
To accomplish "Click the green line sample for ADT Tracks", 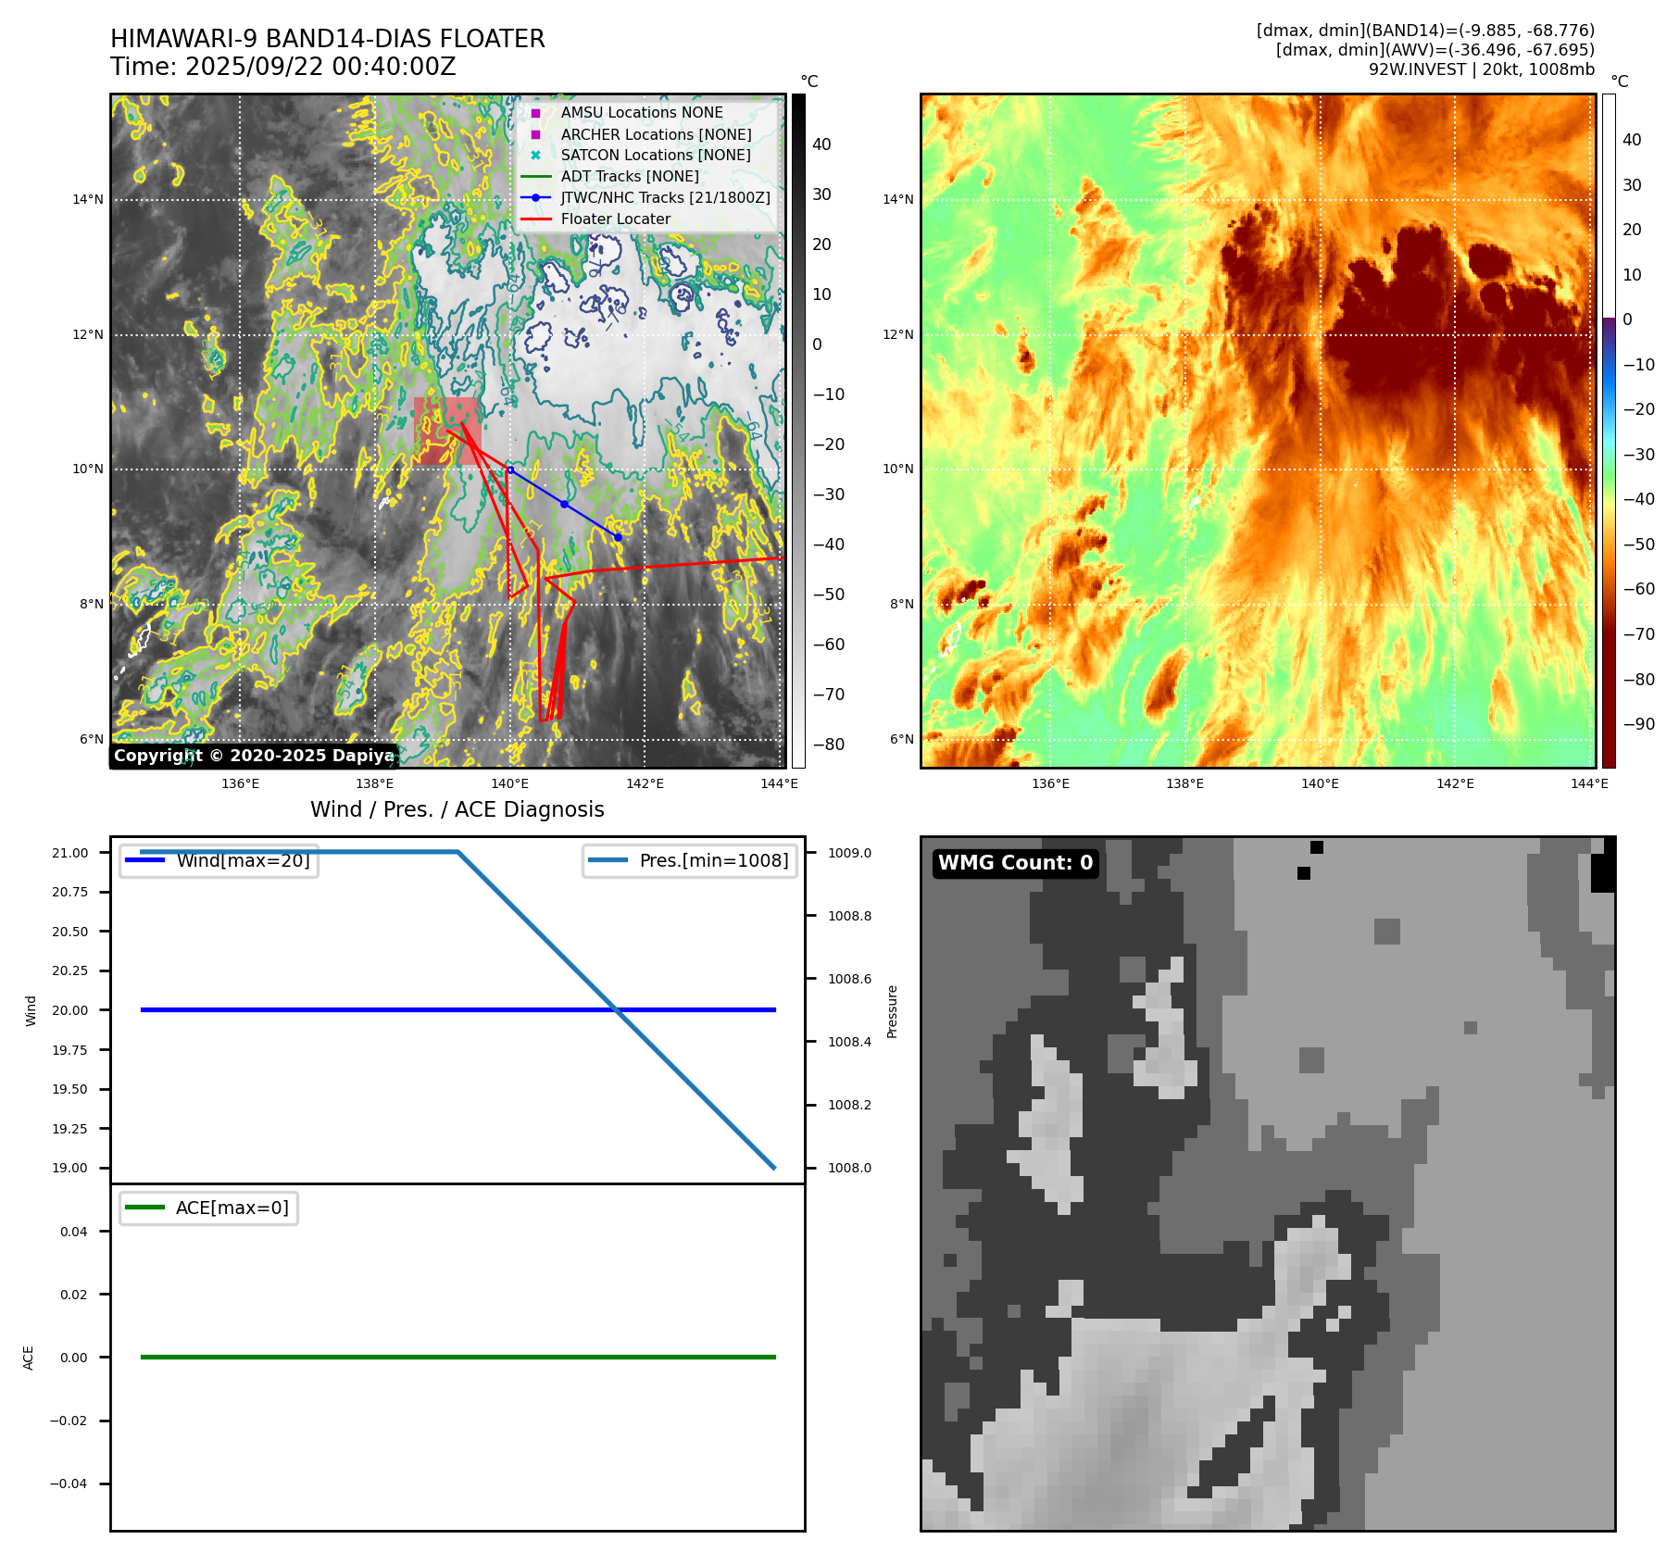I will (x=536, y=176).
